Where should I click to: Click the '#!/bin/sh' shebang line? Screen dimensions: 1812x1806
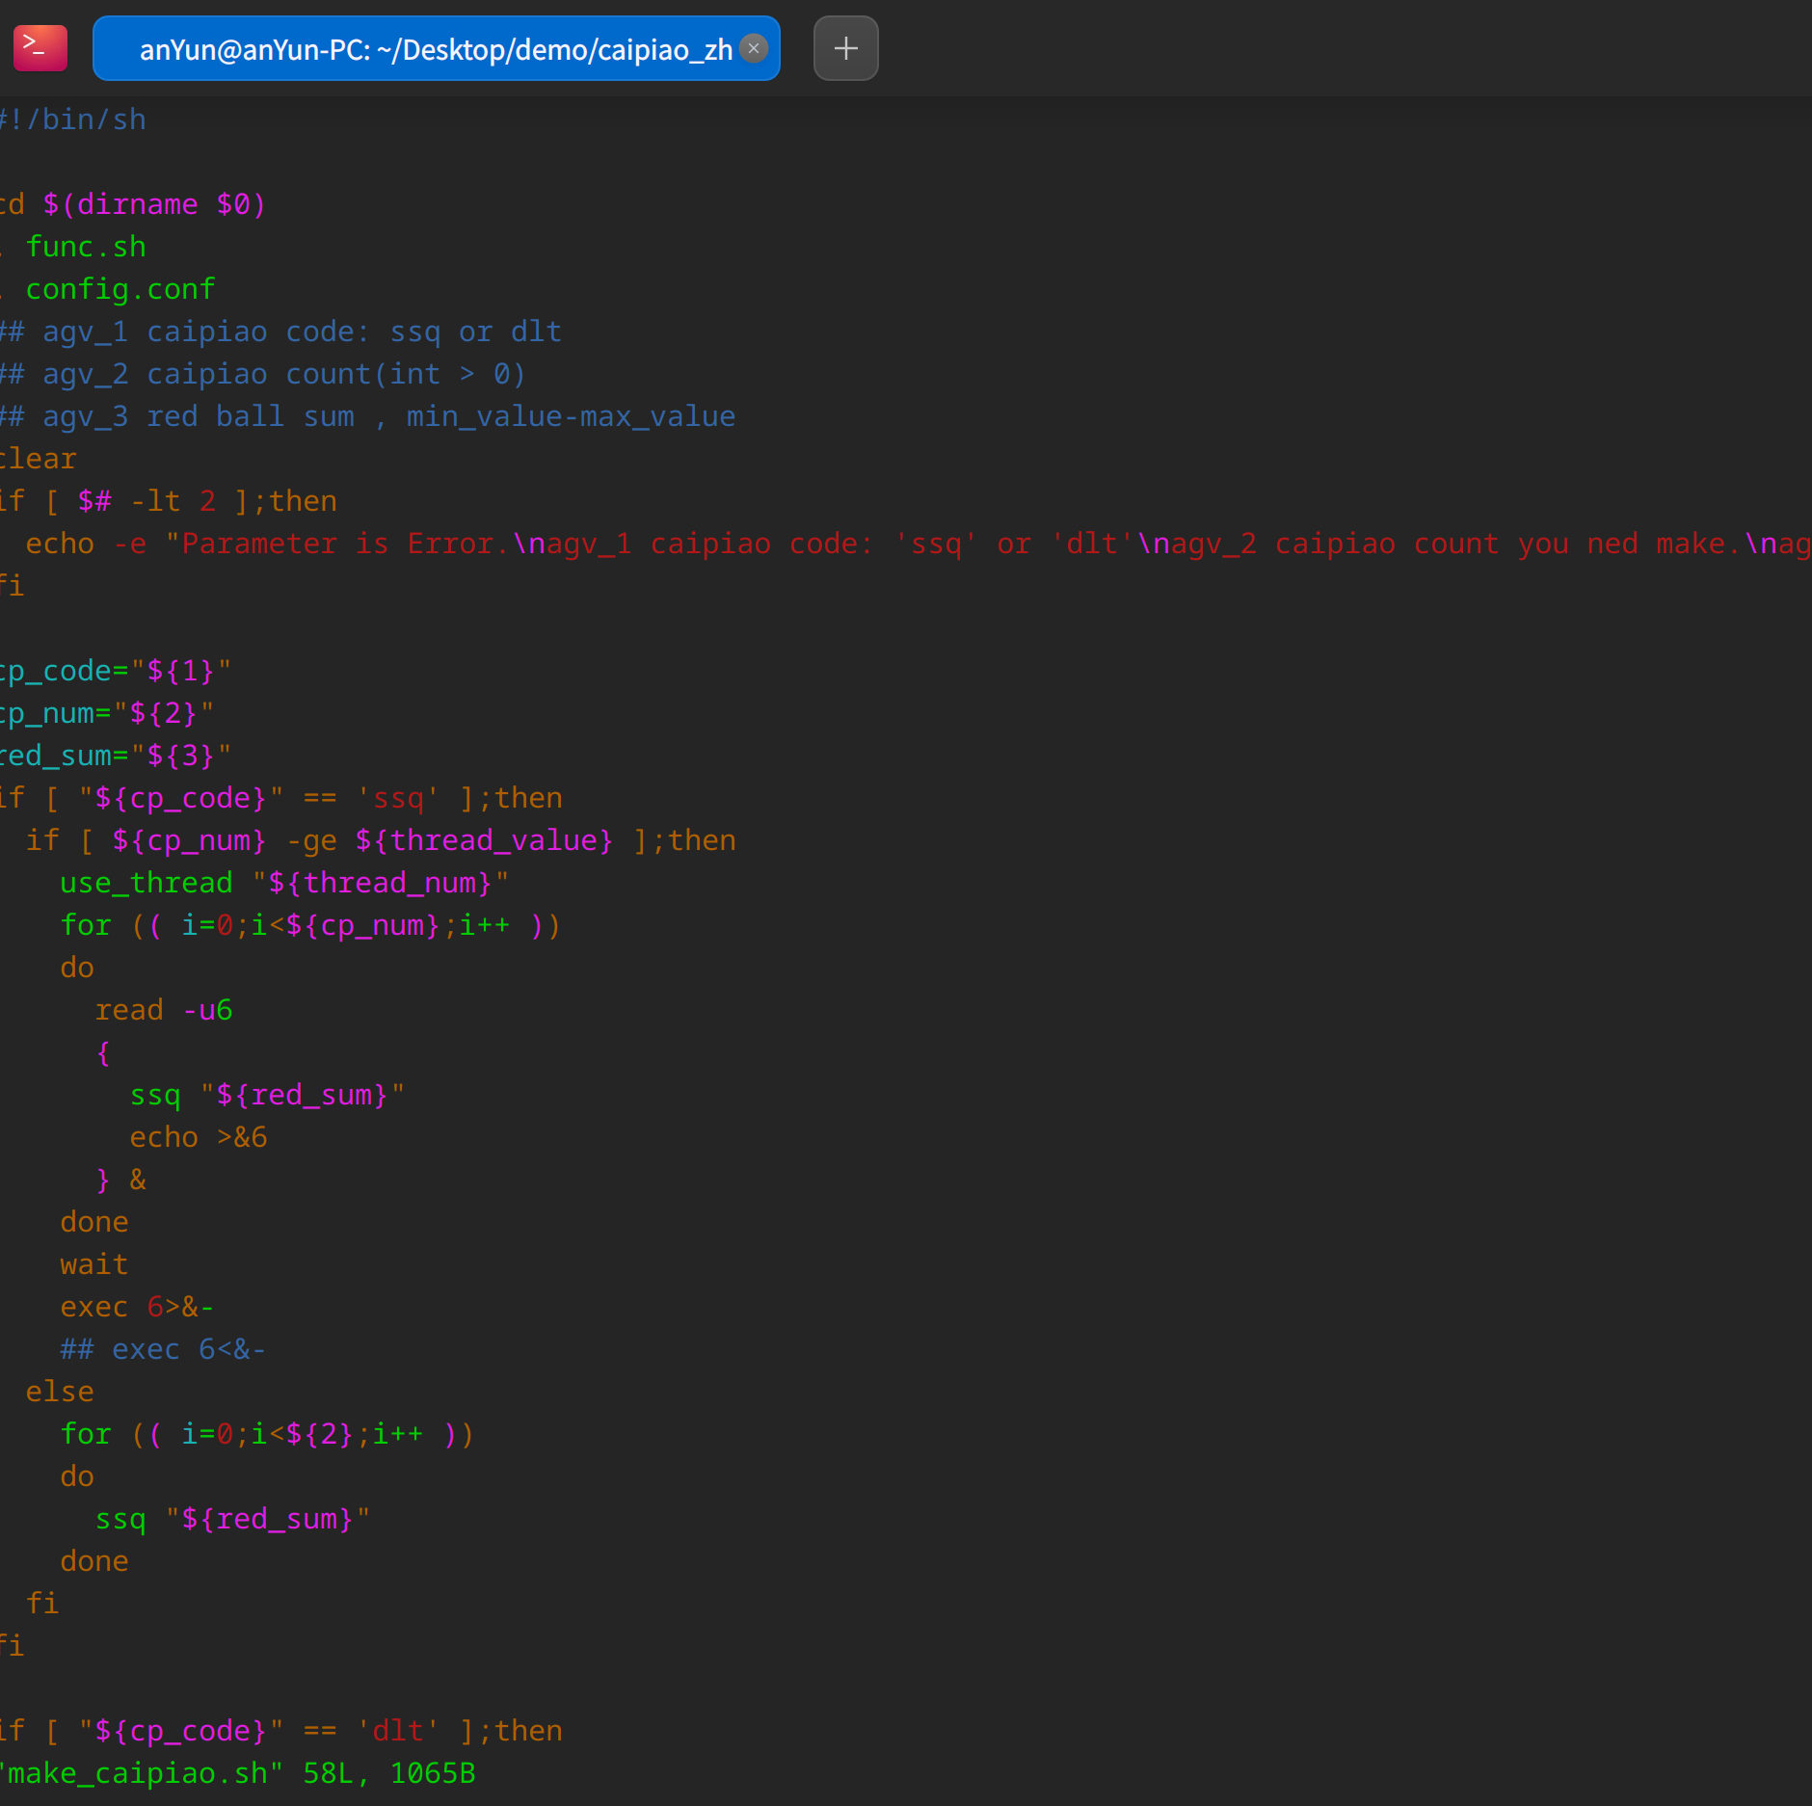click(73, 120)
